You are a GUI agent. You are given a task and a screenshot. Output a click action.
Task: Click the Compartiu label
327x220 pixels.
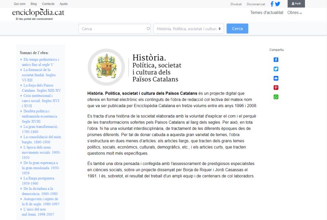click(277, 50)
